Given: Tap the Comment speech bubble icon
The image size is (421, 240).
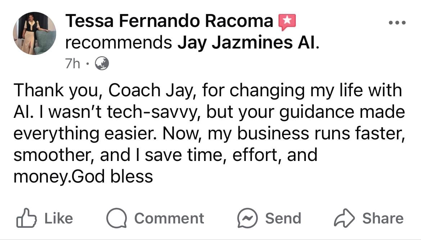Looking at the screenshot, I should 116,218.
